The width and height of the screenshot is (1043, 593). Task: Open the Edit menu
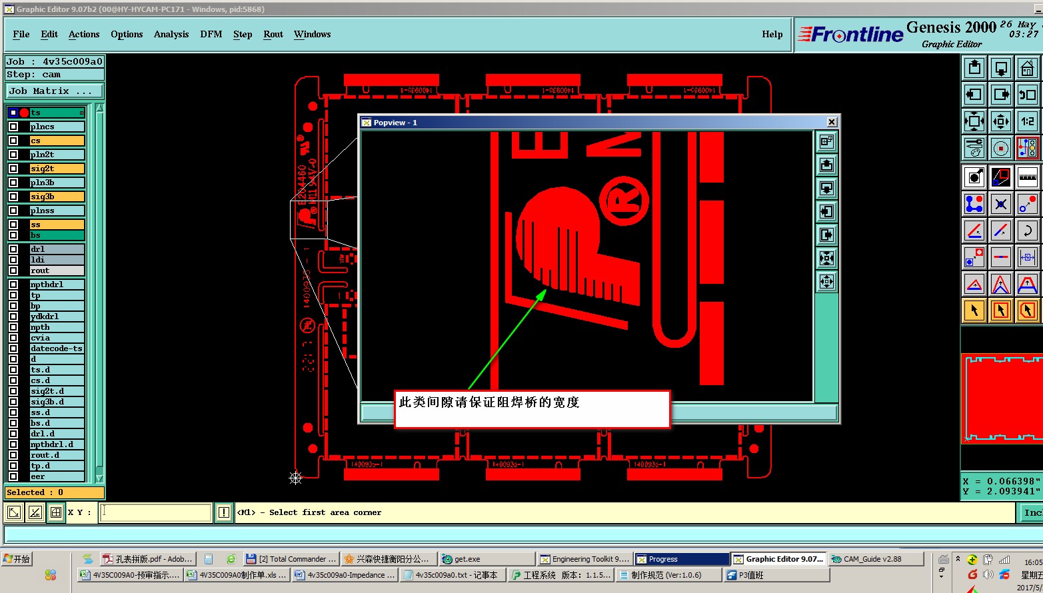point(49,34)
